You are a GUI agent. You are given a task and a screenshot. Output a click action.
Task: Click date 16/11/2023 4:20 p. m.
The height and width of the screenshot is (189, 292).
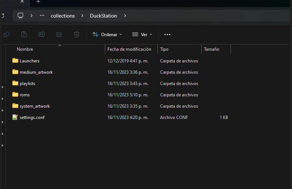[x=128, y=117]
